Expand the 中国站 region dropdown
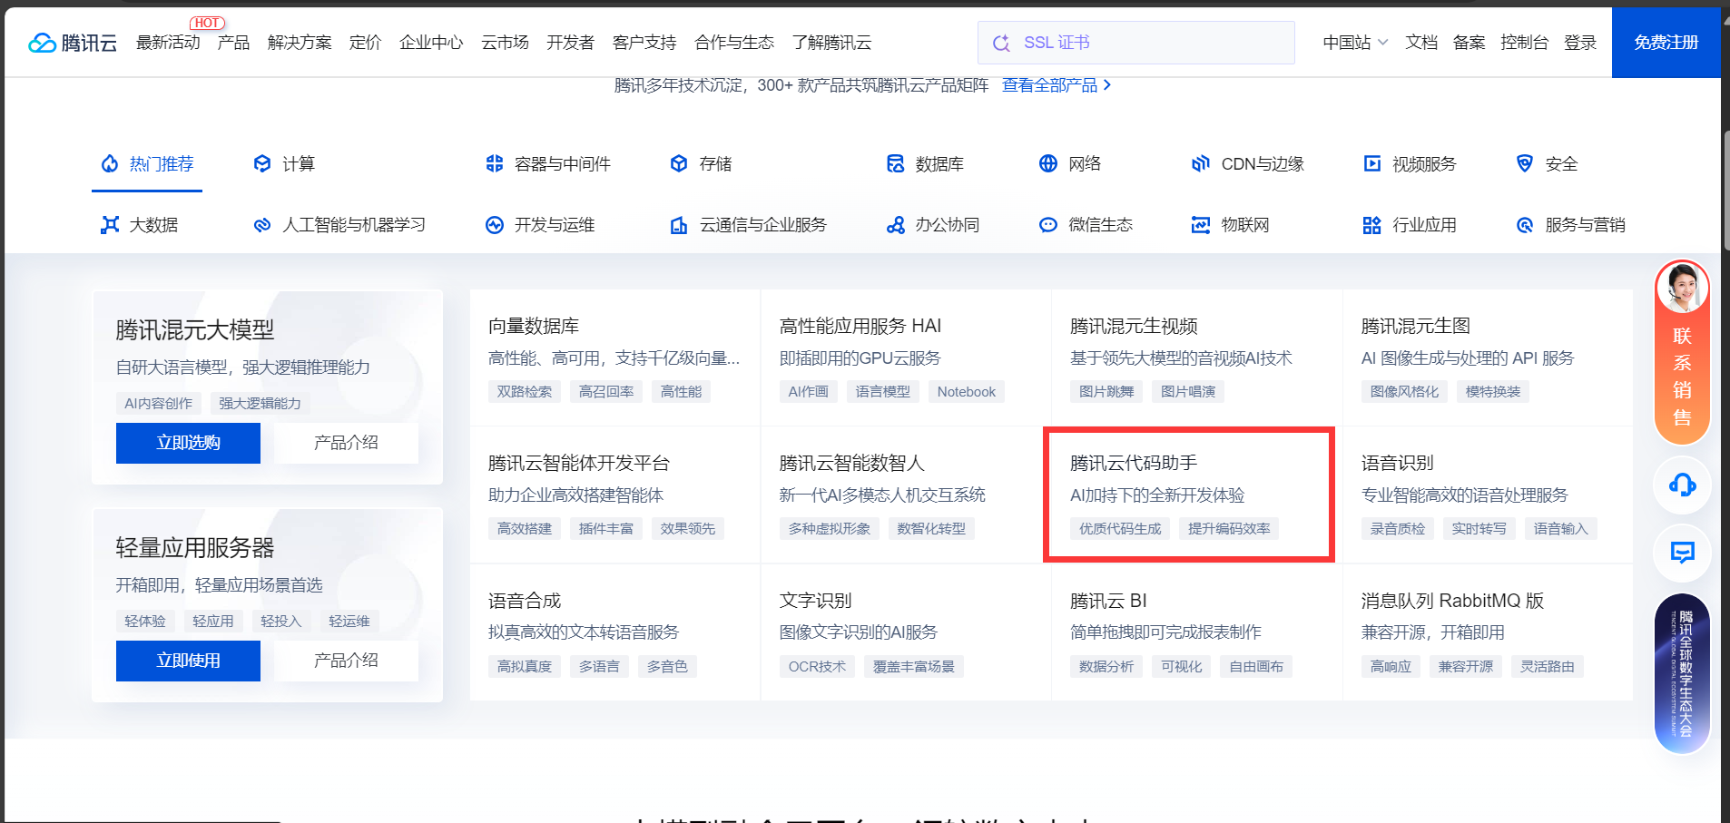 (1354, 43)
